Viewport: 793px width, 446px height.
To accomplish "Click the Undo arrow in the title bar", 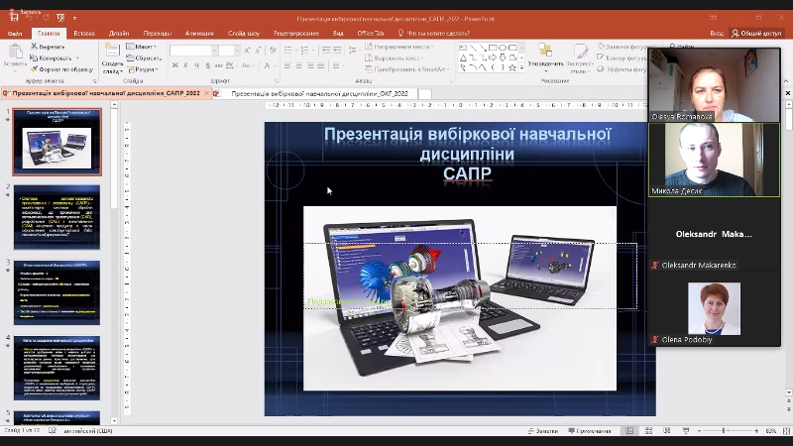I will (30, 18).
